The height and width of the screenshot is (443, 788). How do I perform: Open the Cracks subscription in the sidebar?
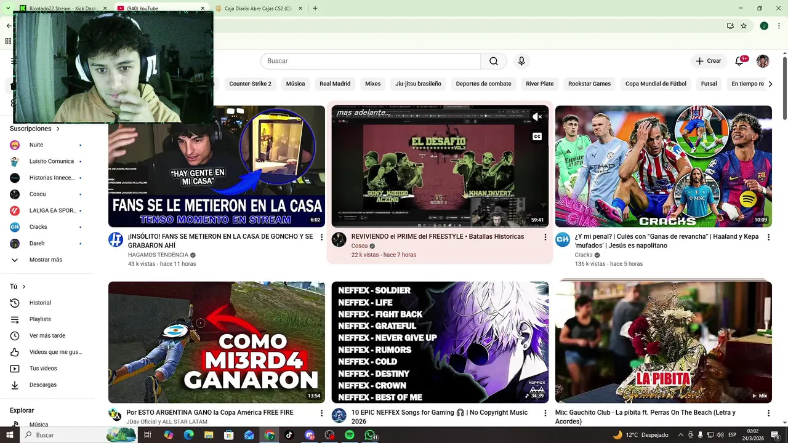tap(47, 227)
